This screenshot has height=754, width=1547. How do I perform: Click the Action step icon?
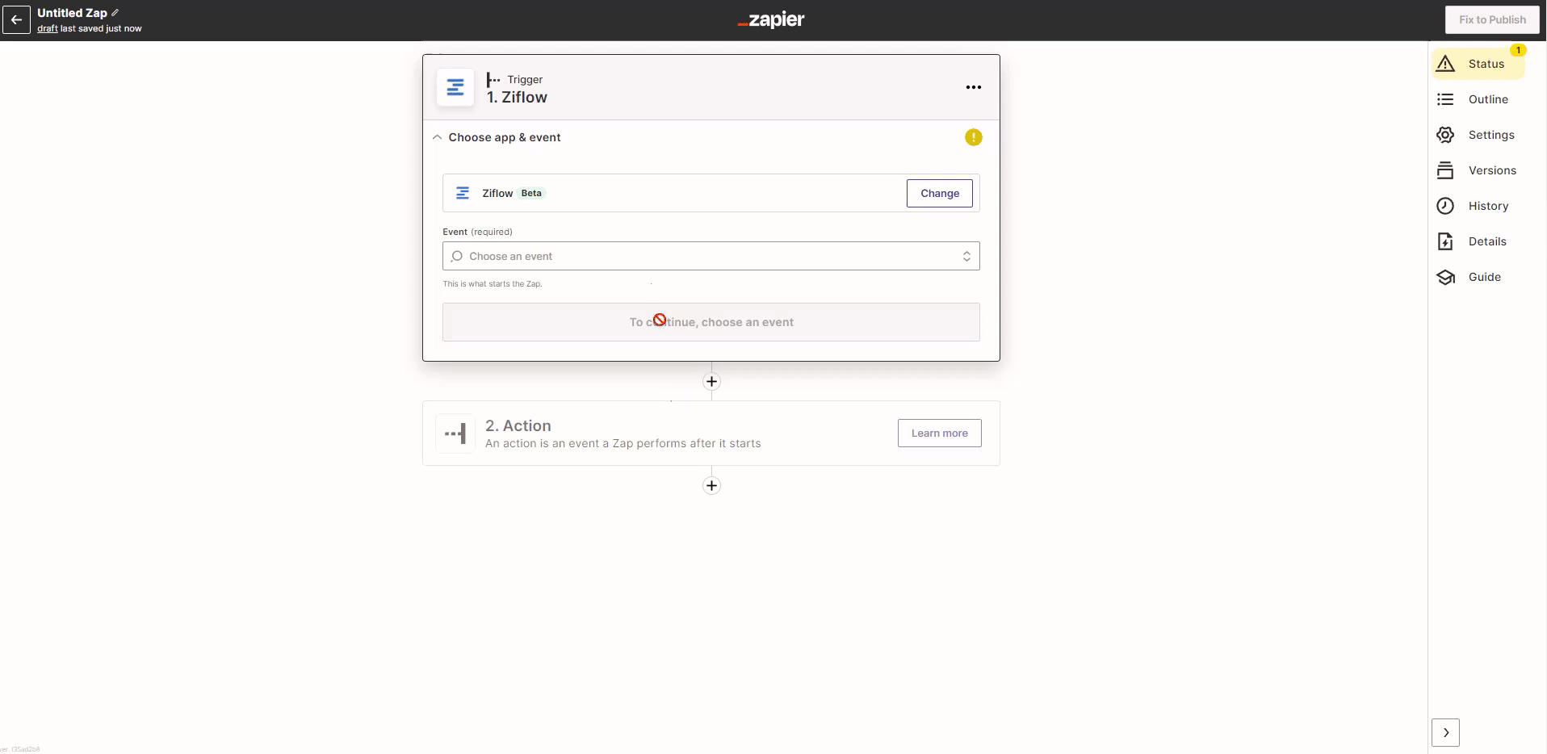coord(455,434)
